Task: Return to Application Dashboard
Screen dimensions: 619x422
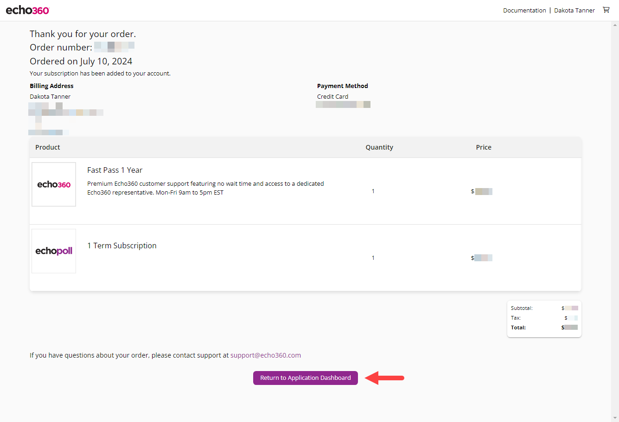Action: point(306,378)
